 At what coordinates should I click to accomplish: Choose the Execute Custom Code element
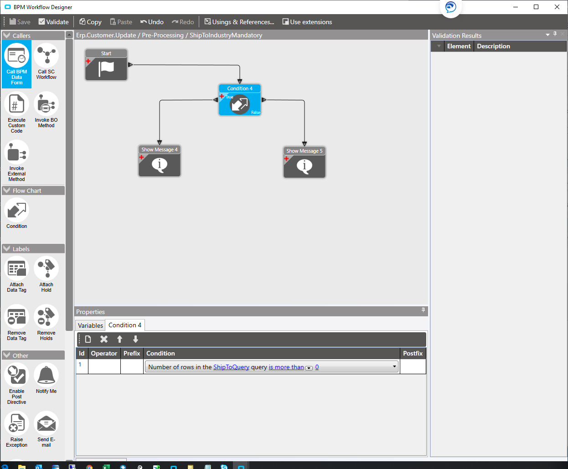[x=17, y=113]
